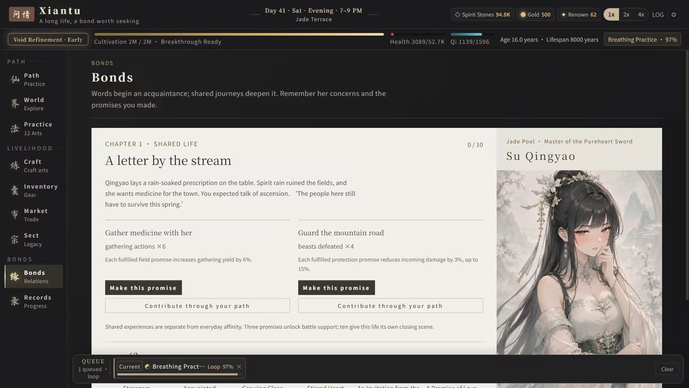Screen dimensions: 689x388
Task: Click the Health bar
Action: (x=417, y=34)
